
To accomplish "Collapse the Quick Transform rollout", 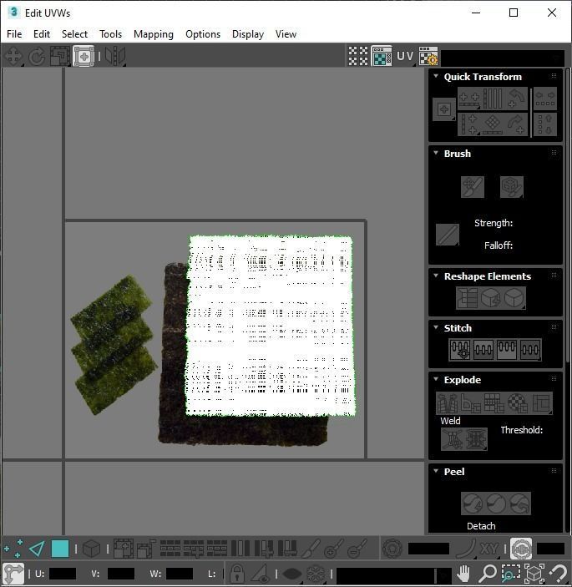I will coord(436,76).
